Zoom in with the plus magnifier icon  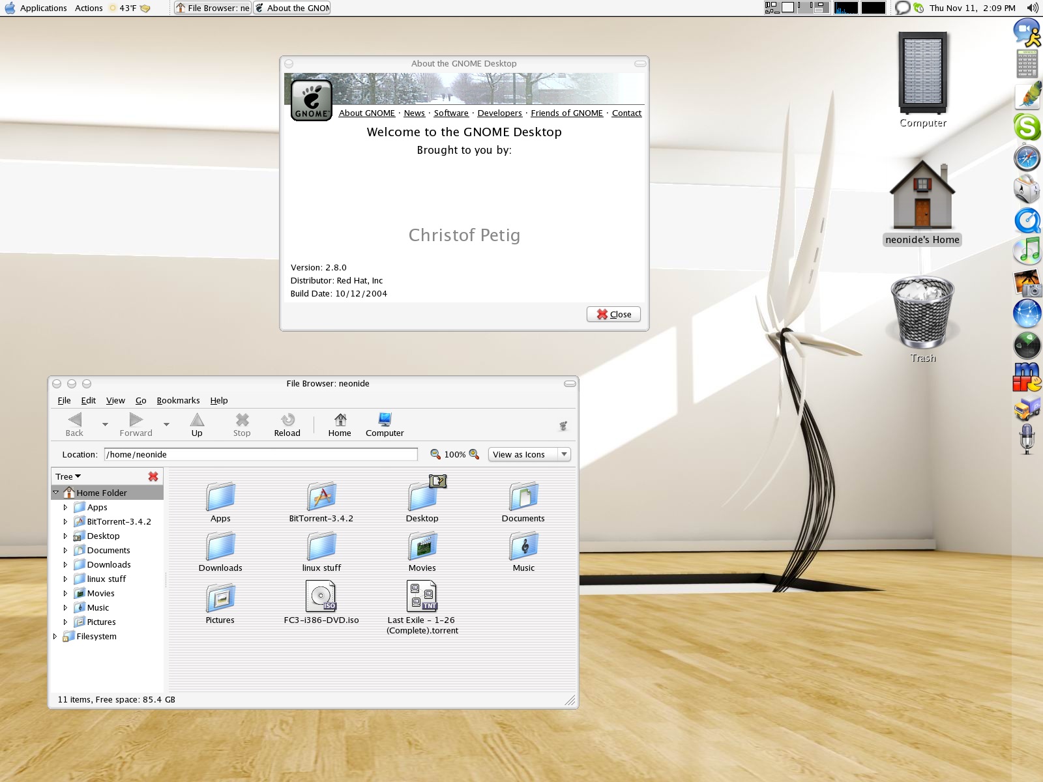[475, 454]
